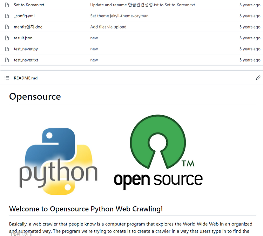This screenshot has width=263, height=236.
Task: Open commit 'Set theme jekyll-theme-cayman'
Action: coord(120,16)
